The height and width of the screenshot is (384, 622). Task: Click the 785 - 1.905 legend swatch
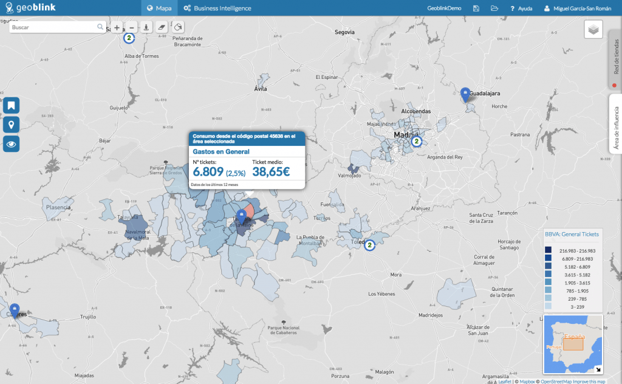(x=548, y=290)
